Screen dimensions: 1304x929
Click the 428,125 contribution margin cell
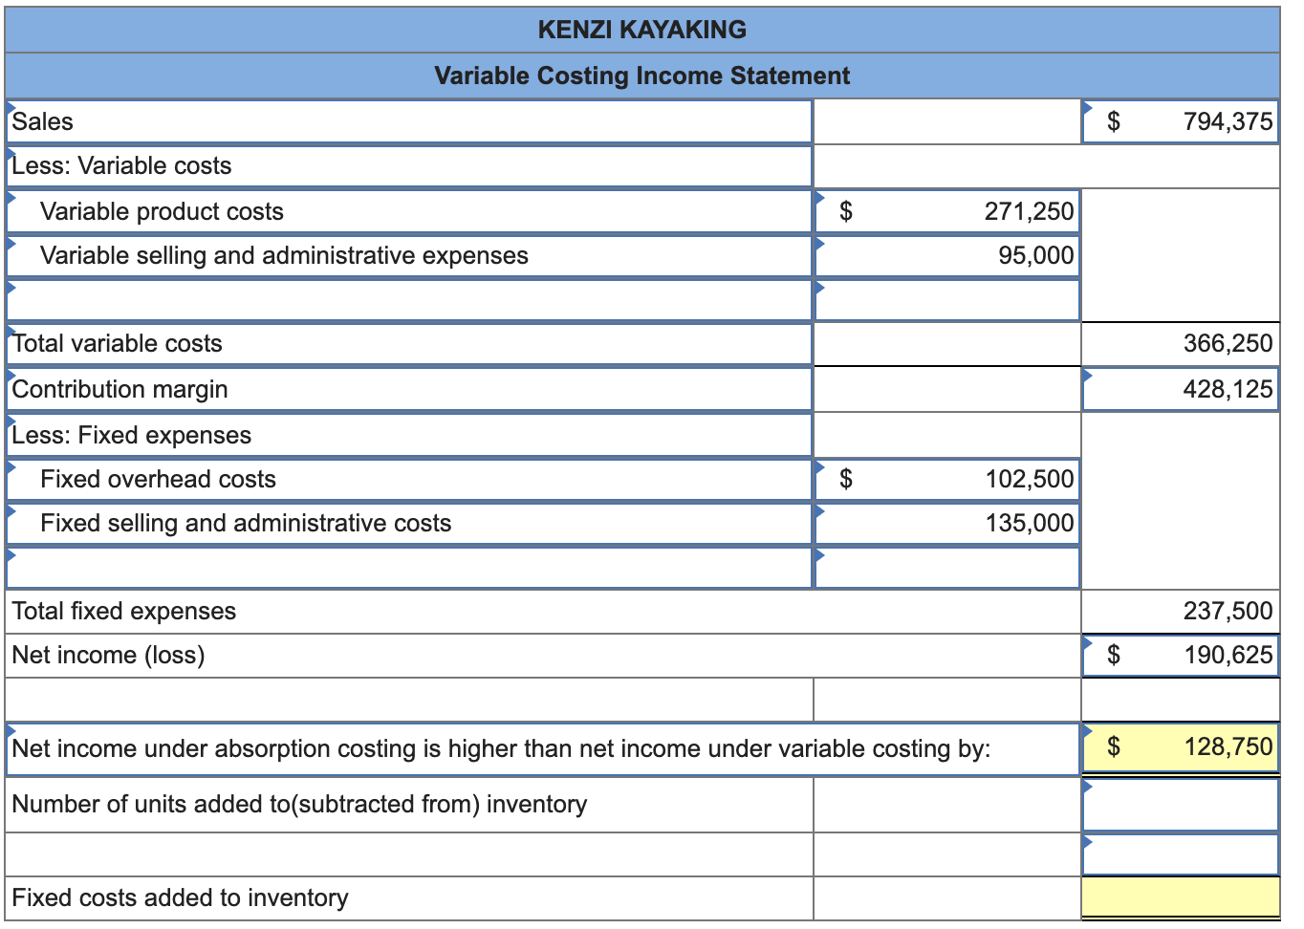click(1181, 389)
